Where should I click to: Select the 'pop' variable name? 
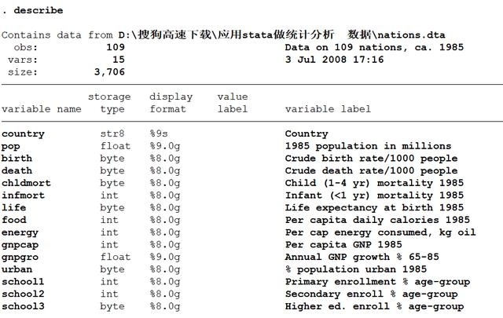(10, 147)
